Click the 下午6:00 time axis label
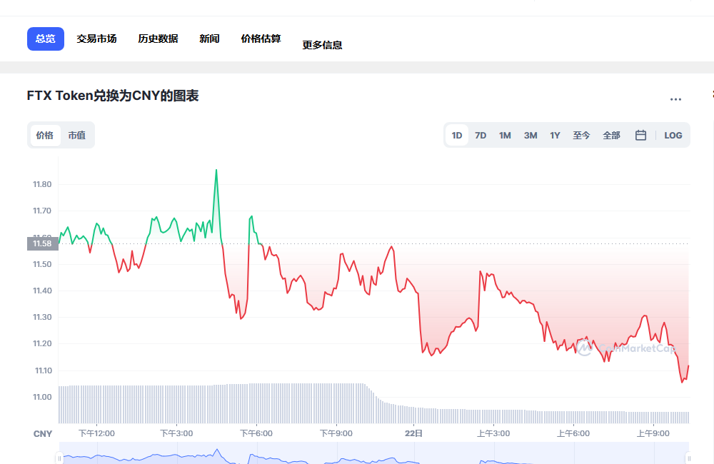 (x=256, y=433)
